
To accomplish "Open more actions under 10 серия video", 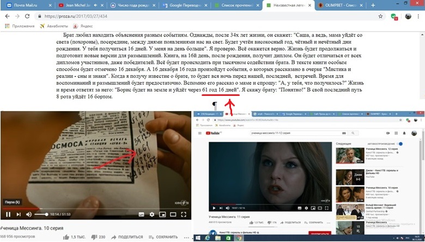I will click(x=186, y=237).
